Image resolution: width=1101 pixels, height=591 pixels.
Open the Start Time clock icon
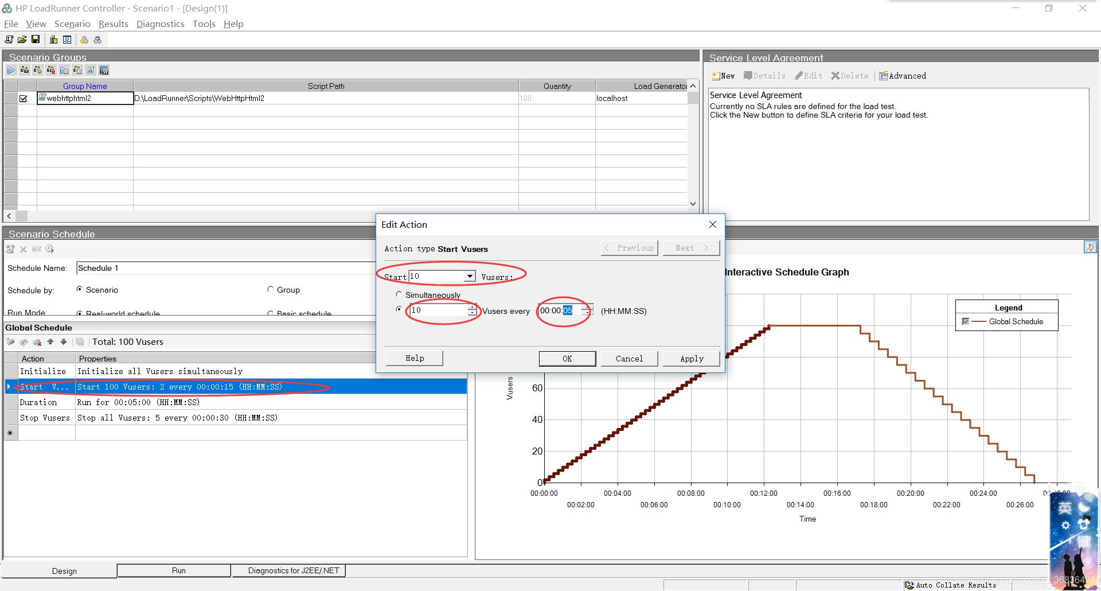(50, 249)
